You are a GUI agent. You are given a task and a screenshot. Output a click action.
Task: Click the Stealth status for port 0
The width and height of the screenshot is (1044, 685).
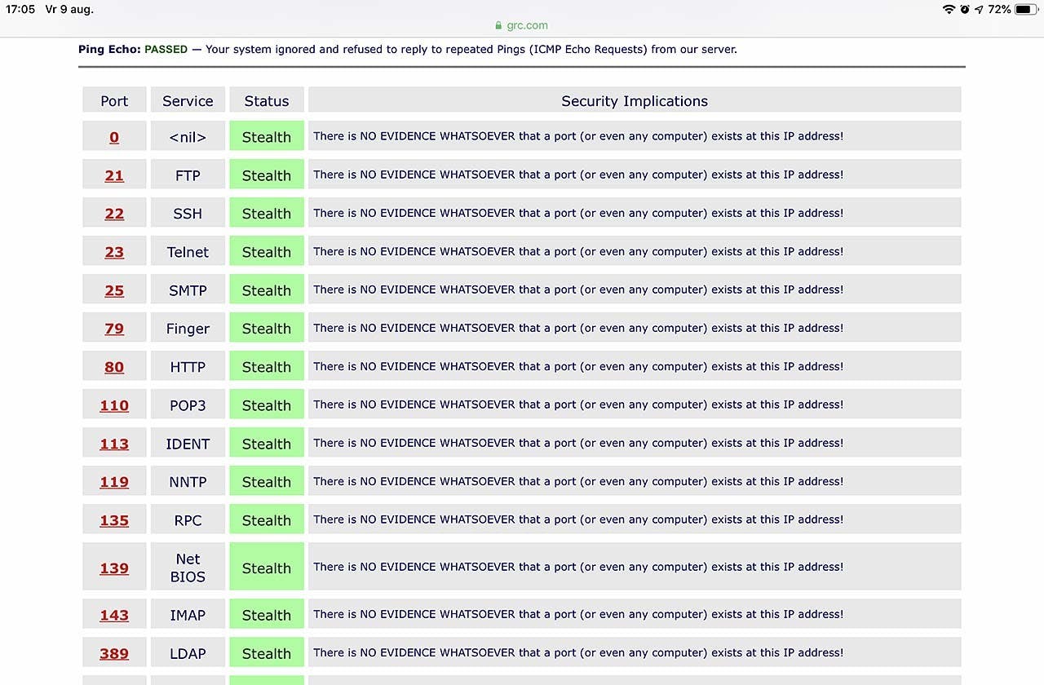267,137
